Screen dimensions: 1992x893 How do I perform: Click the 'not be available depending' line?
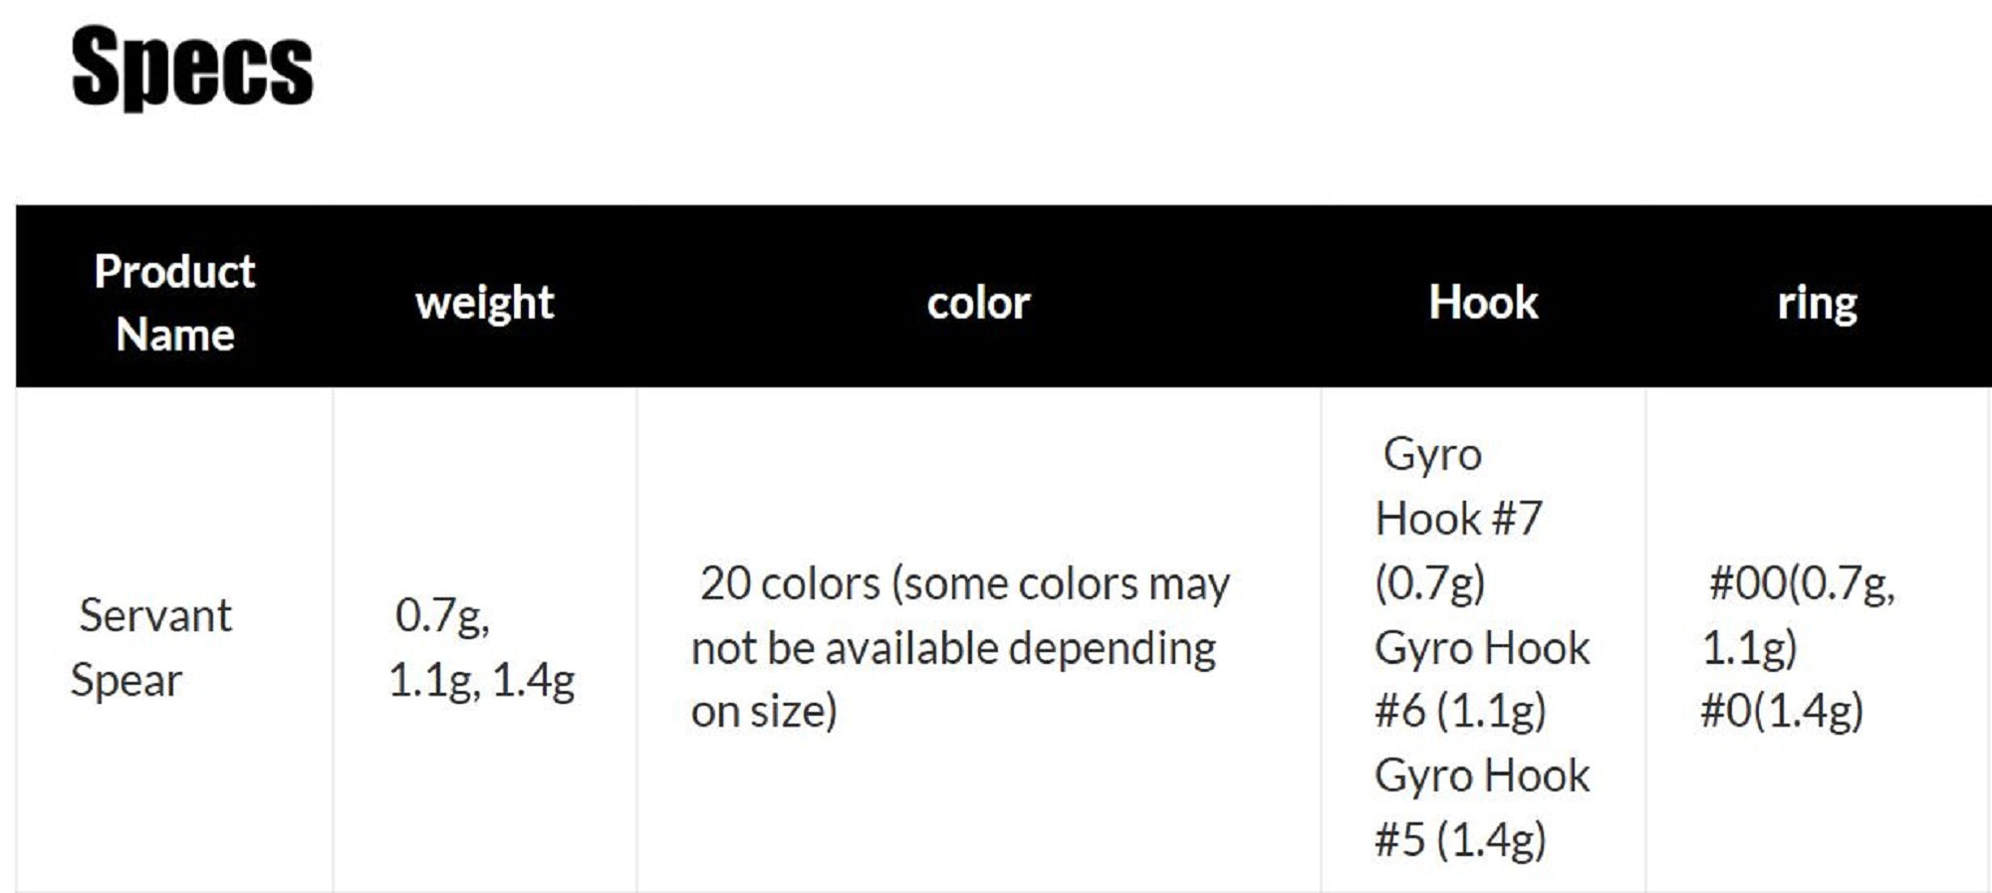953,648
